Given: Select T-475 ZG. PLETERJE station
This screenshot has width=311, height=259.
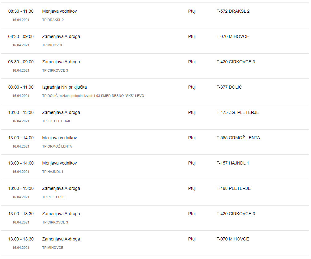Looking at the screenshot, I should coord(237,112).
